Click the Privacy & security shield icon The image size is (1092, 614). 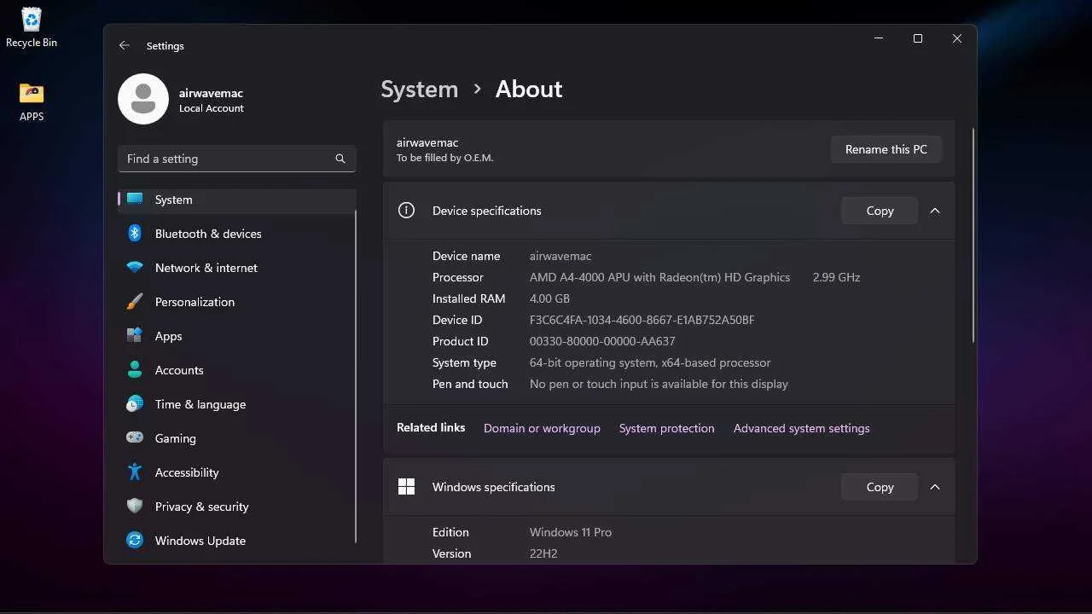coord(135,507)
